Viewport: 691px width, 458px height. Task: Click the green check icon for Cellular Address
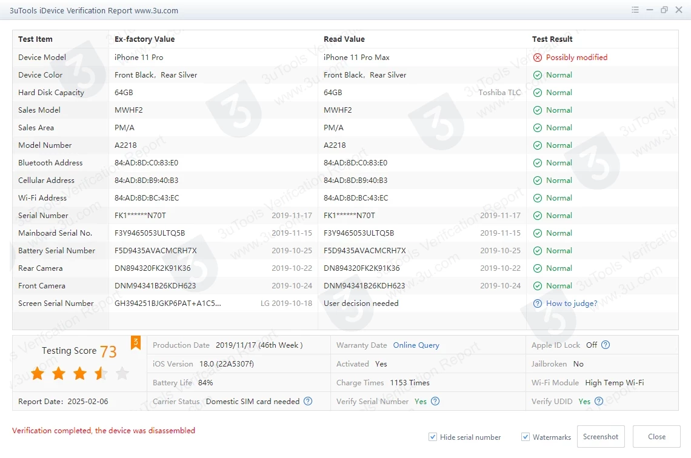tap(538, 181)
